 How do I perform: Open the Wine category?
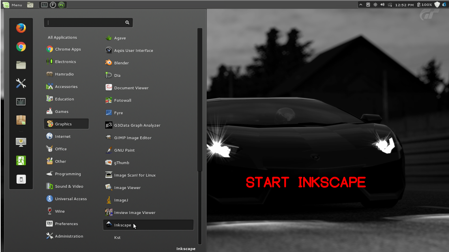(66, 211)
